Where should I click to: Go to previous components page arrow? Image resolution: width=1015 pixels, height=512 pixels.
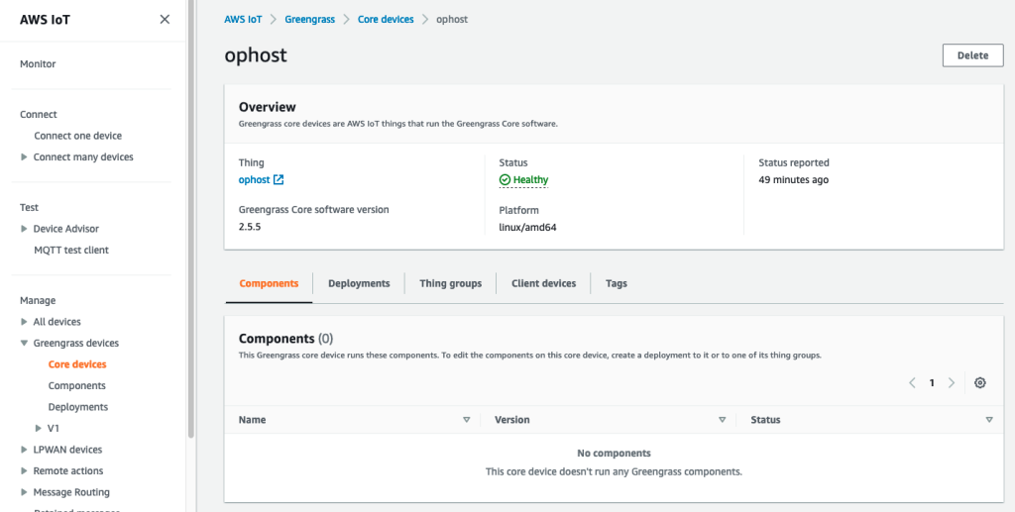pos(912,382)
